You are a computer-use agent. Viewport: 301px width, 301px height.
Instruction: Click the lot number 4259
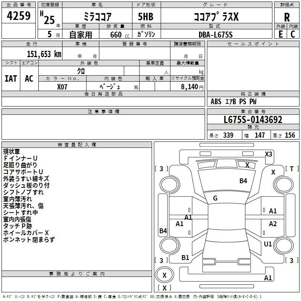pos(18,16)
